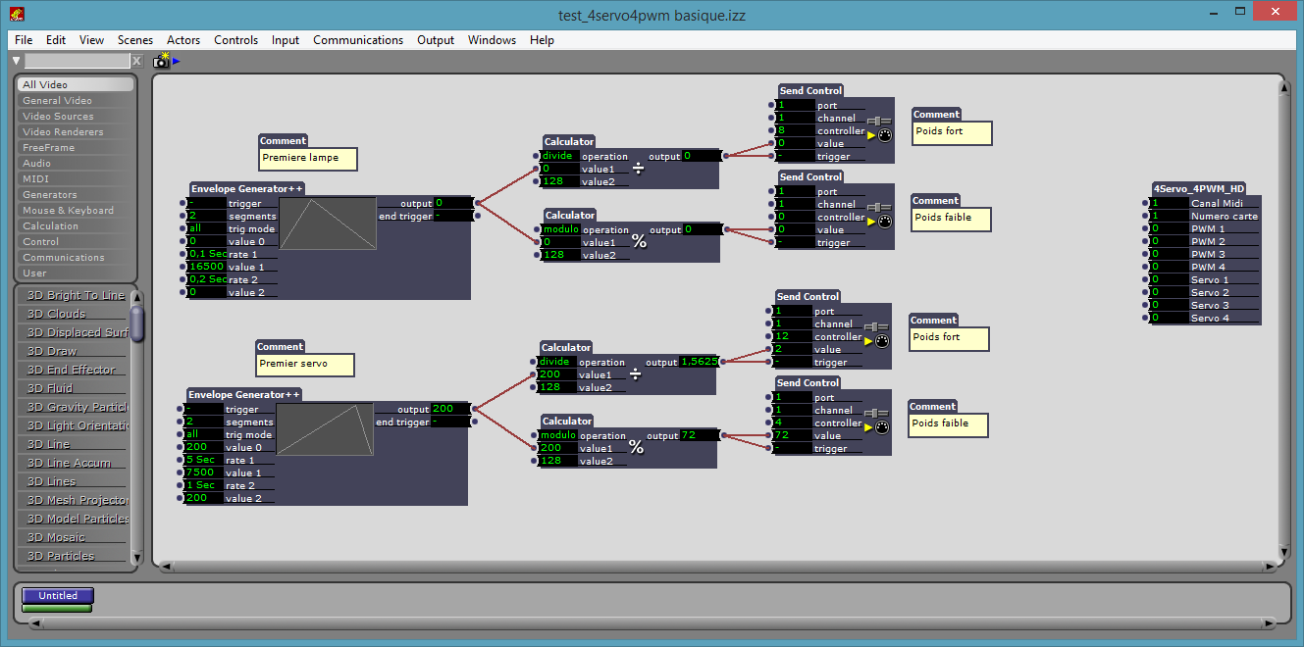Open the Communications menu
The width and height of the screenshot is (1304, 647).
(x=358, y=40)
